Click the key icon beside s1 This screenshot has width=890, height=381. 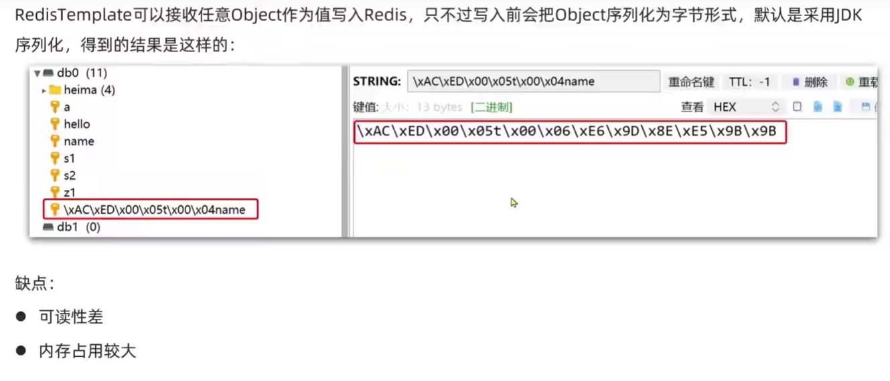55,158
